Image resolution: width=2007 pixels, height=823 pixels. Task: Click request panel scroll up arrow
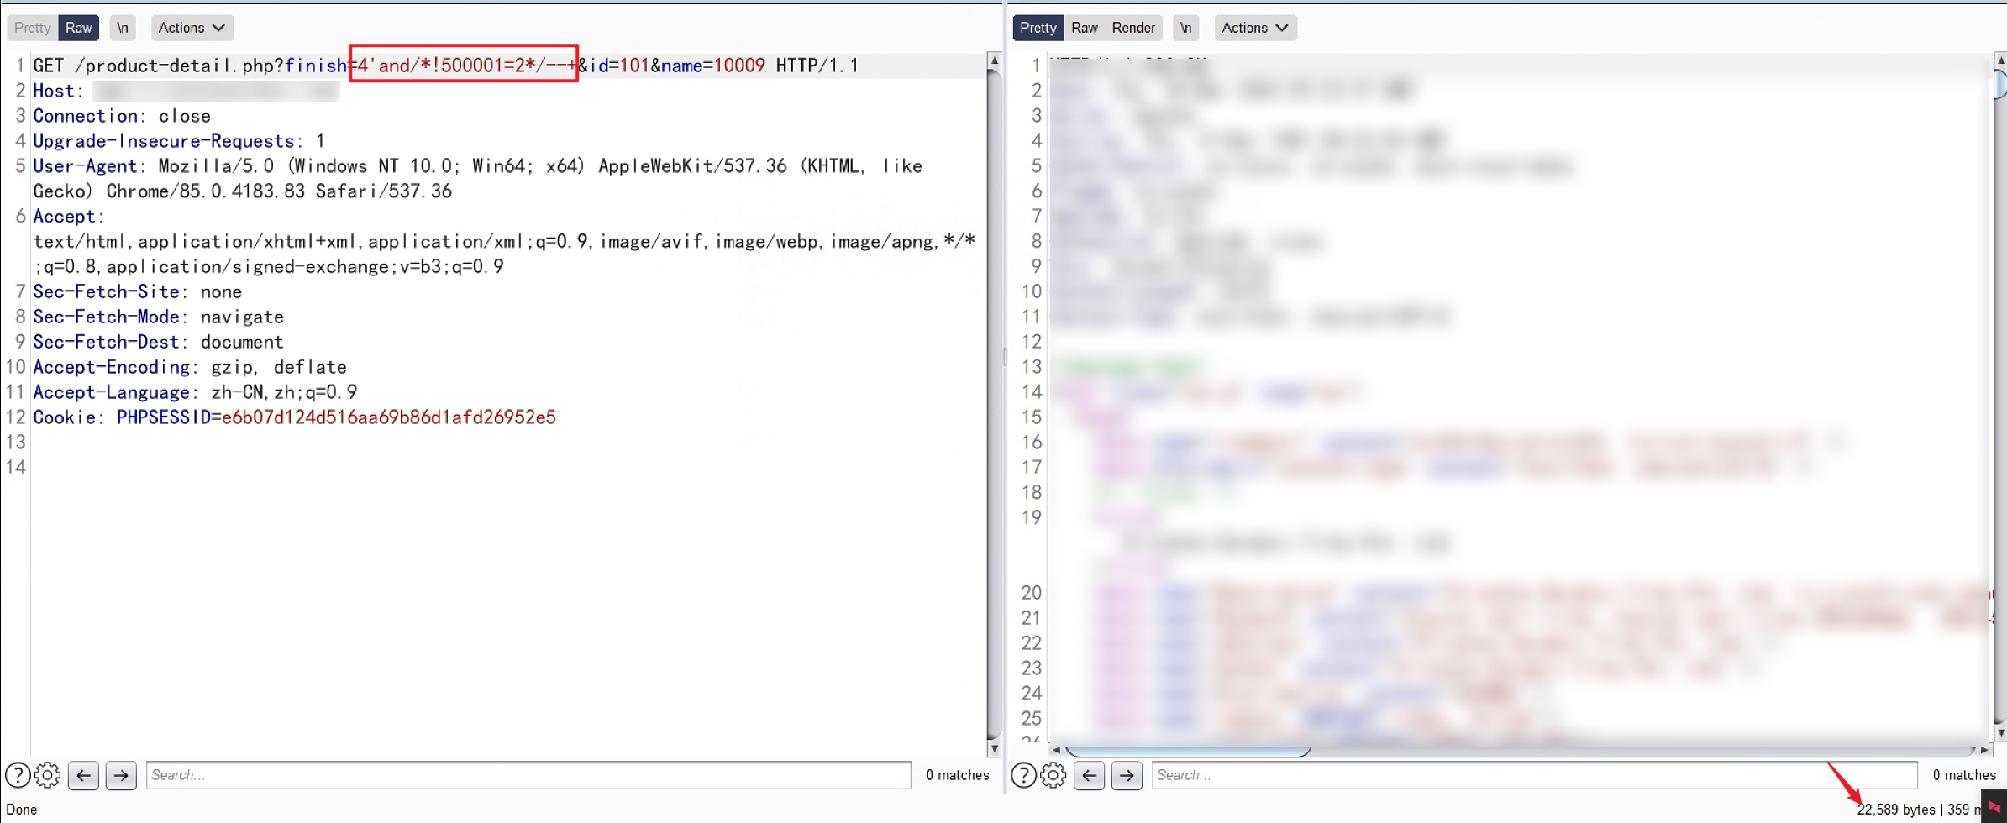click(x=994, y=60)
